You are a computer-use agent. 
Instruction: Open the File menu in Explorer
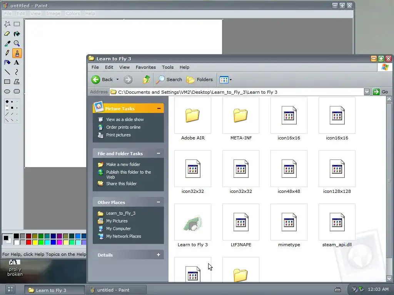click(x=95, y=67)
